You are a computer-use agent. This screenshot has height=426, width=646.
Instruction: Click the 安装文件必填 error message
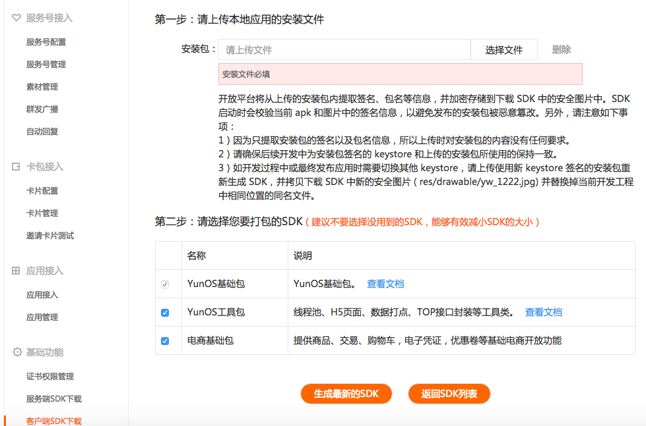point(401,74)
